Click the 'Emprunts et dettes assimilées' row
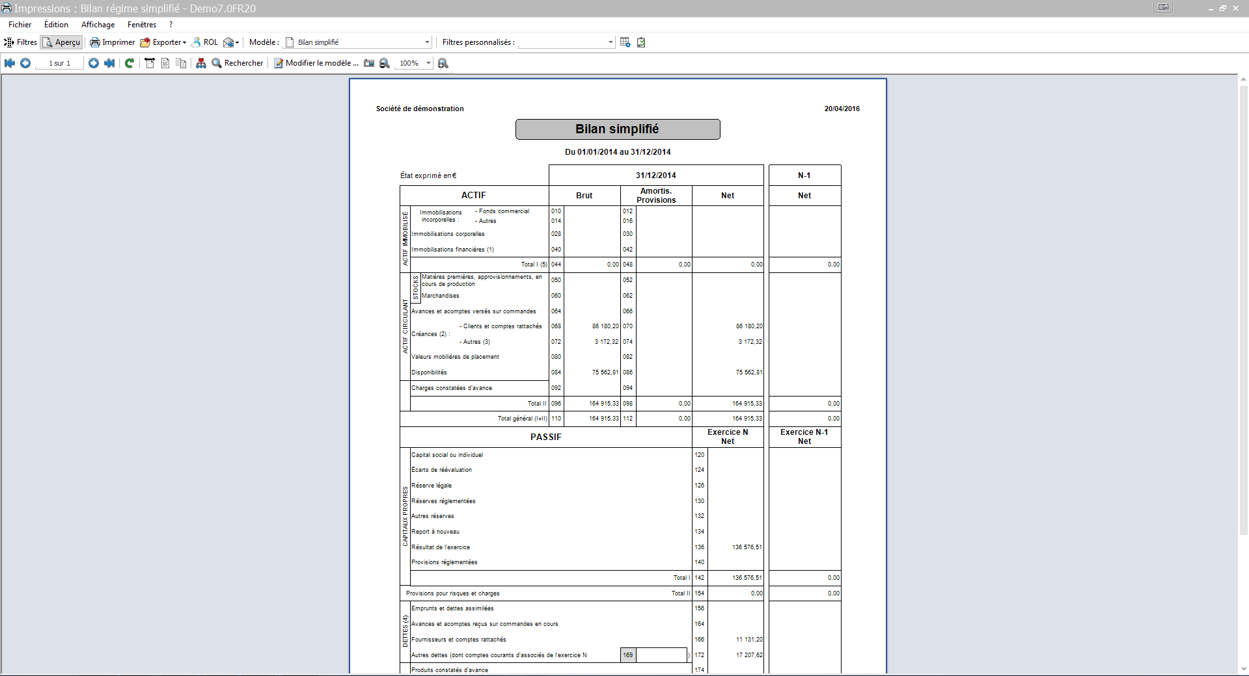1249x676 pixels. pos(452,608)
